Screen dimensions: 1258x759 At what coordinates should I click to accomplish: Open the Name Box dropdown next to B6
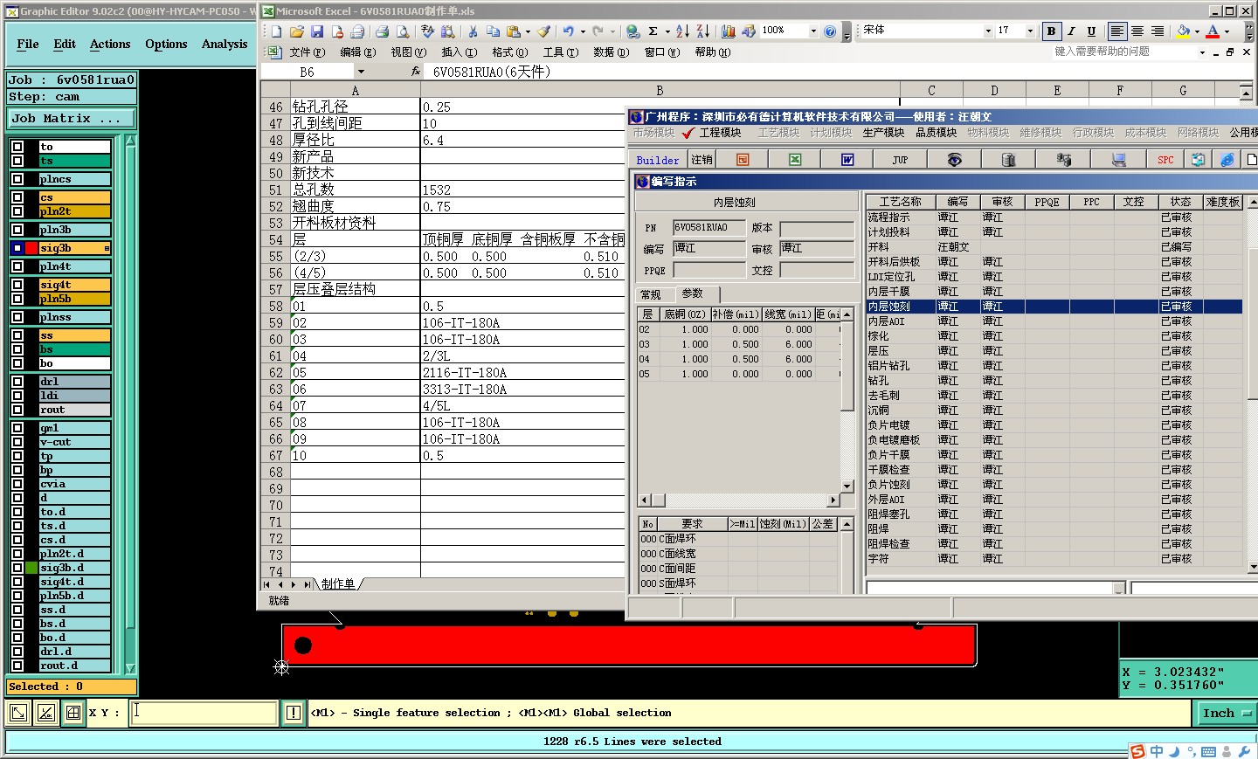point(361,72)
